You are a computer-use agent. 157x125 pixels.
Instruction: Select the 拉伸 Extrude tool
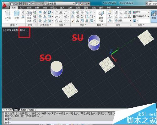tap(17, 15)
